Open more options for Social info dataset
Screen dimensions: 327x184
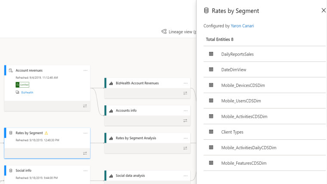[x=85, y=171]
